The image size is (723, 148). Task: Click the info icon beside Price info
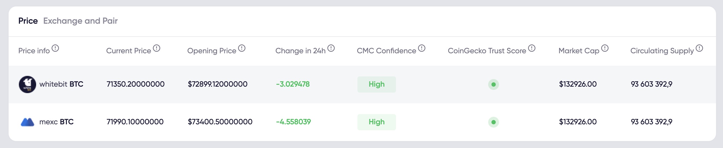(56, 48)
